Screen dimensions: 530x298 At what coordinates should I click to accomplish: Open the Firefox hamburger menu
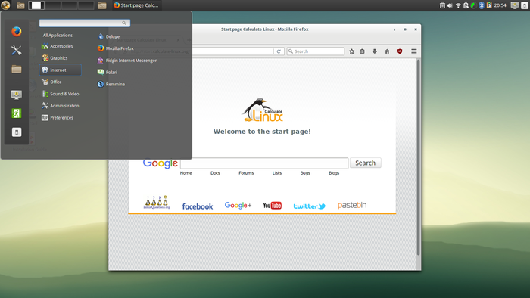(413, 51)
